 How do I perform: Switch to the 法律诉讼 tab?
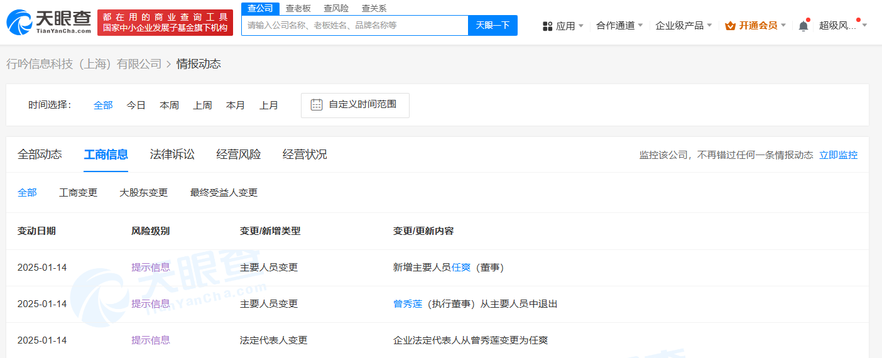point(172,155)
